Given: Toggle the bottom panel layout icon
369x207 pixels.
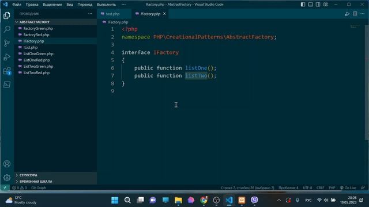Looking at the screenshot, I should (310, 5).
